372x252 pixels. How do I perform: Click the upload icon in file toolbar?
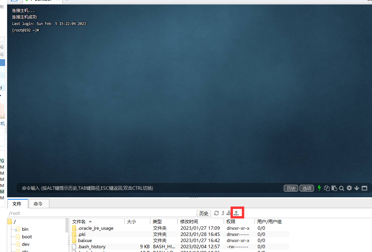coord(236,213)
